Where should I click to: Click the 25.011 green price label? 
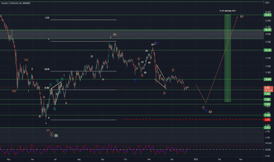click(268, 15)
